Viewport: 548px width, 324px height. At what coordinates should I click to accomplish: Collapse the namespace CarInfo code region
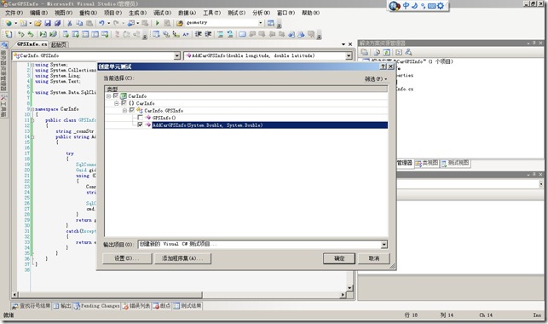pos(32,109)
